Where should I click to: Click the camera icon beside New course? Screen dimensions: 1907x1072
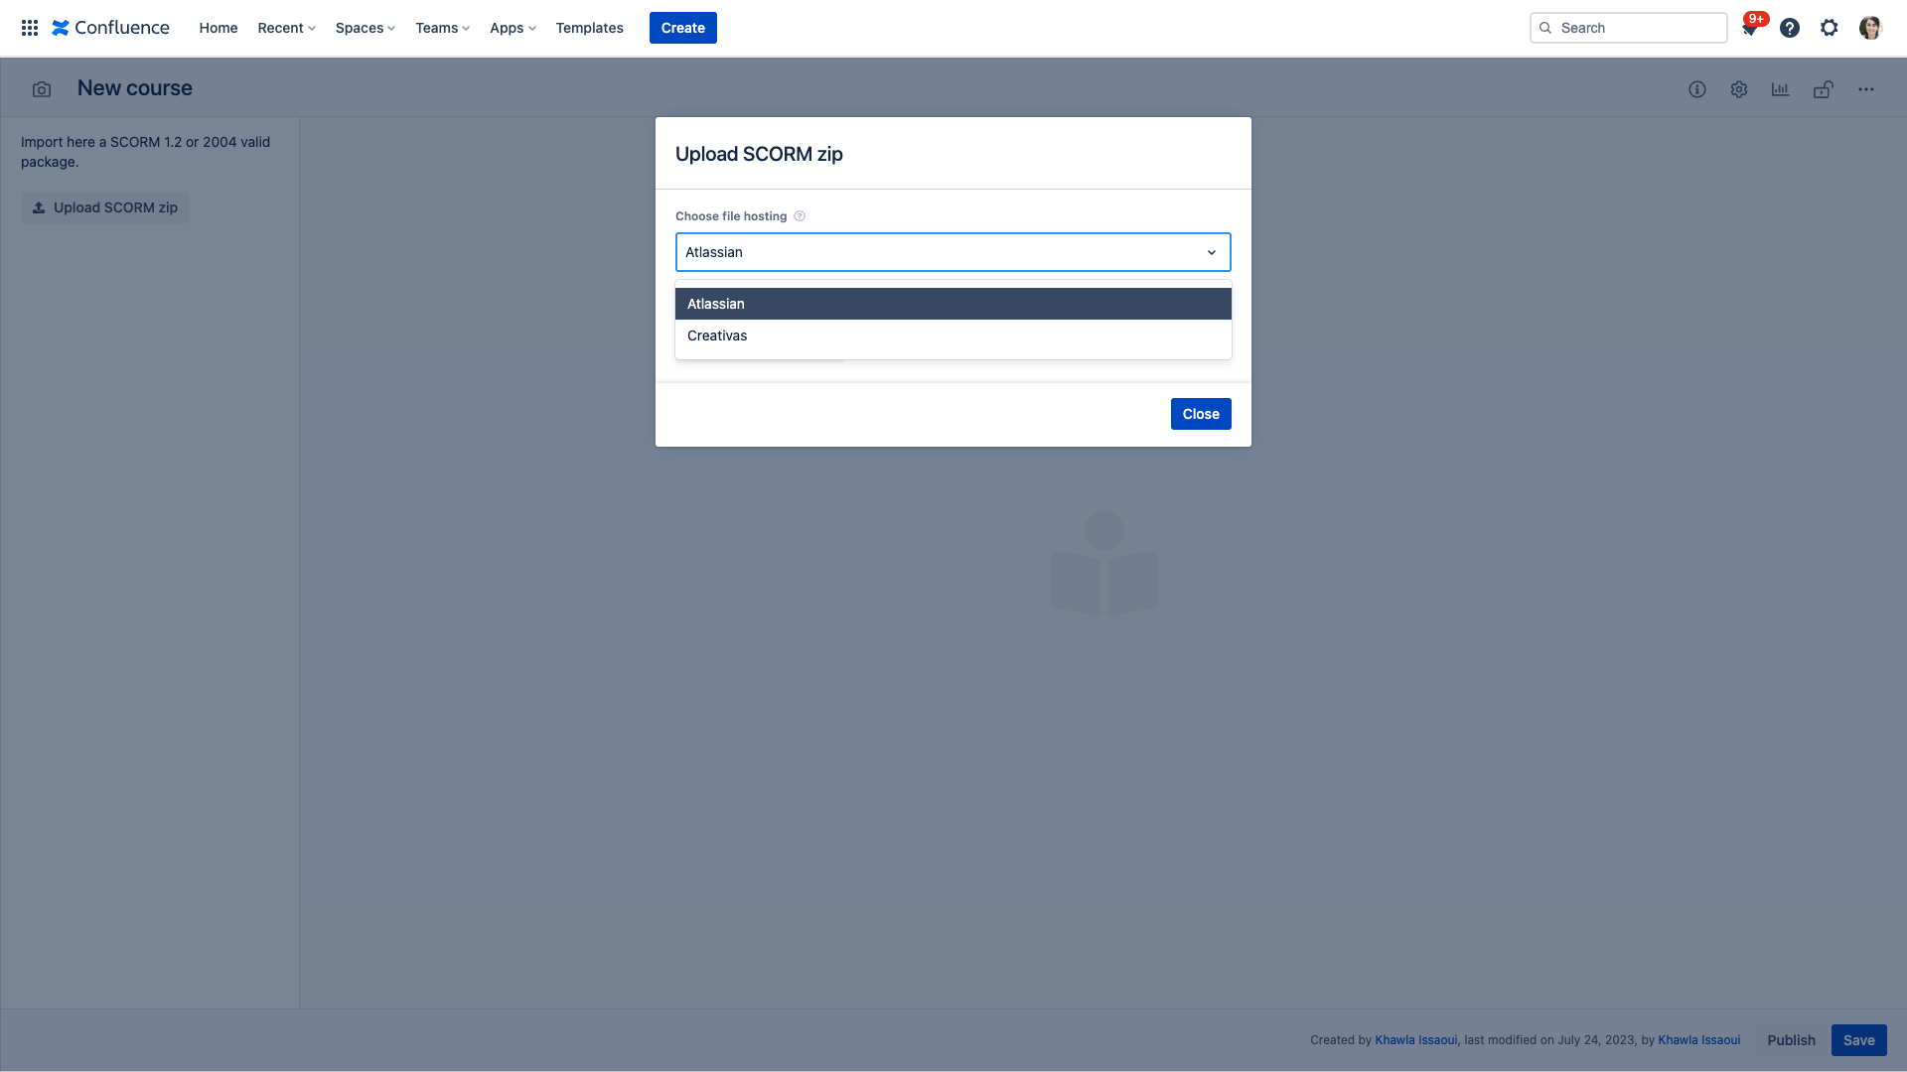[42, 89]
